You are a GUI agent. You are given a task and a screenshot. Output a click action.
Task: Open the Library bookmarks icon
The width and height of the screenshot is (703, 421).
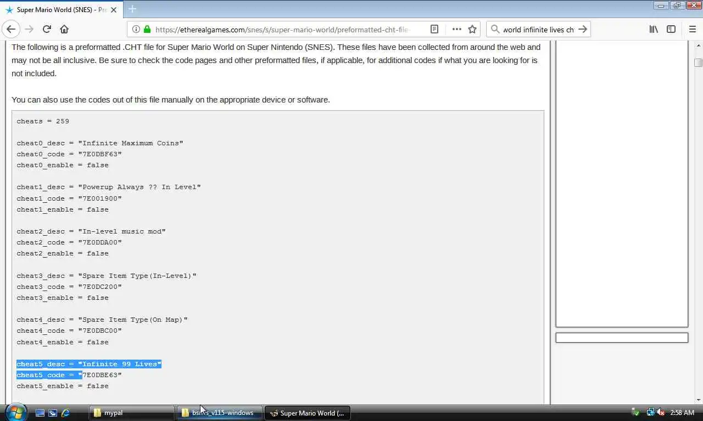pyautogui.click(x=654, y=29)
